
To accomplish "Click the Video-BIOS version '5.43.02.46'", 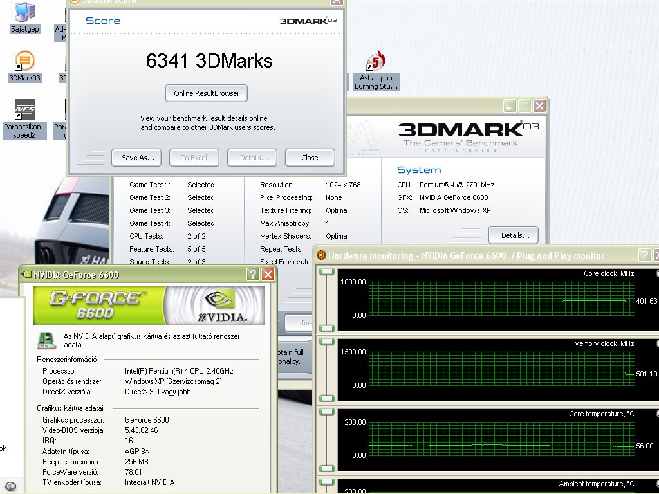I will (141, 430).
